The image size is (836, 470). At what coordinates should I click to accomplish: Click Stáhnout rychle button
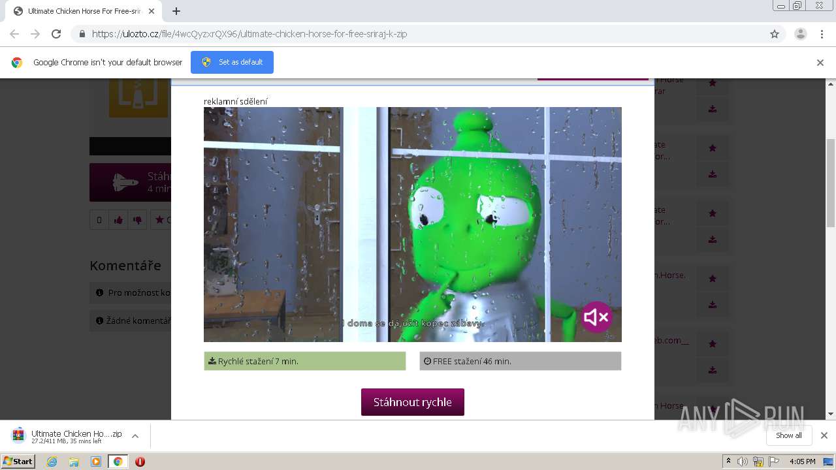point(413,402)
